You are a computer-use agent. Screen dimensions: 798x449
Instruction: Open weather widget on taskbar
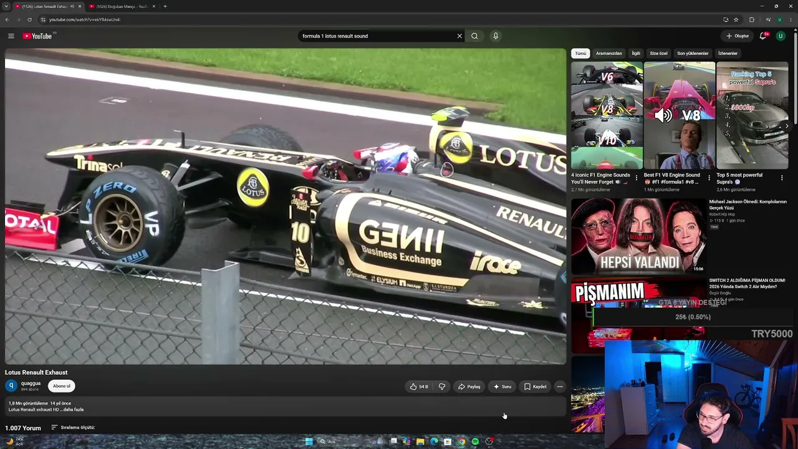[x=14, y=441]
